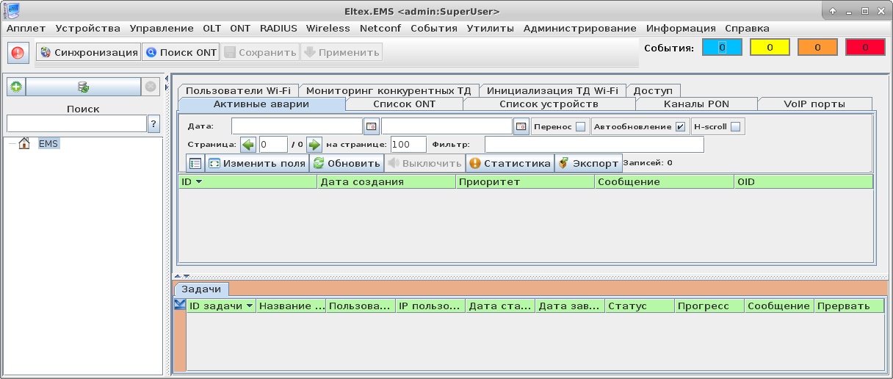Click the Экспорт button
The width and height of the screenshot is (893, 379).
[x=588, y=163]
